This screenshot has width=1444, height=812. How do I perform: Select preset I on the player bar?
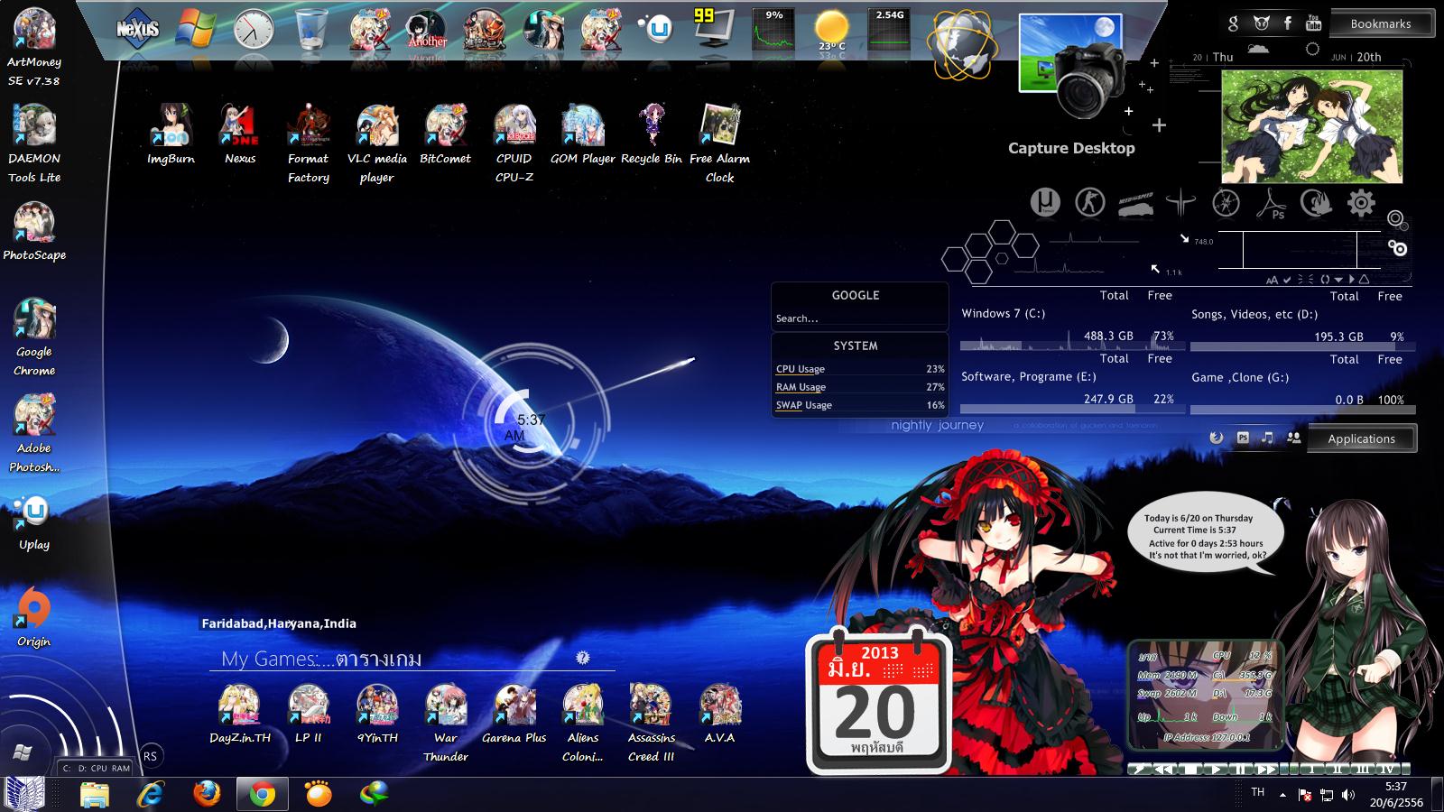1311,770
